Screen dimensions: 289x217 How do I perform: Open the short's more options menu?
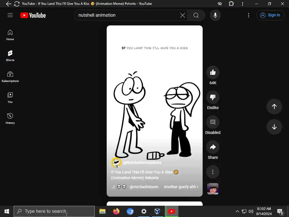click(213, 172)
